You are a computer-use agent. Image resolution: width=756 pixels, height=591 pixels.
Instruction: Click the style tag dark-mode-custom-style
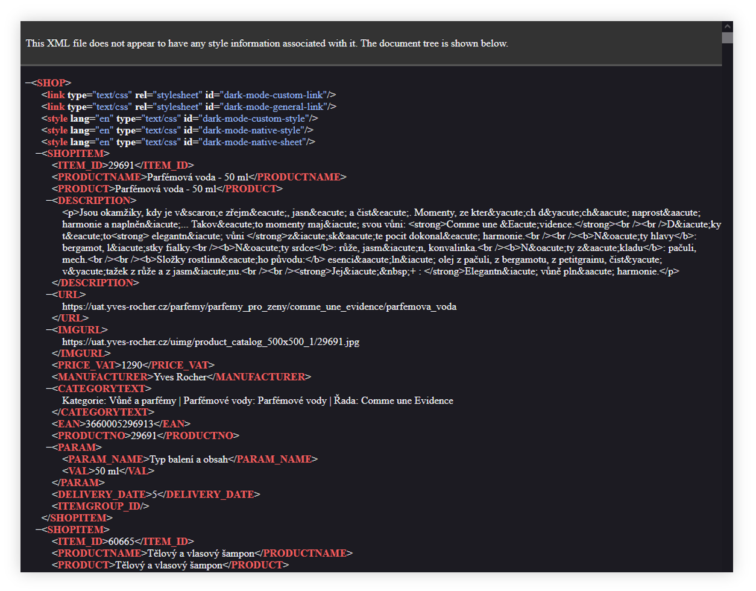pyautogui.click(x=180, y=119)
